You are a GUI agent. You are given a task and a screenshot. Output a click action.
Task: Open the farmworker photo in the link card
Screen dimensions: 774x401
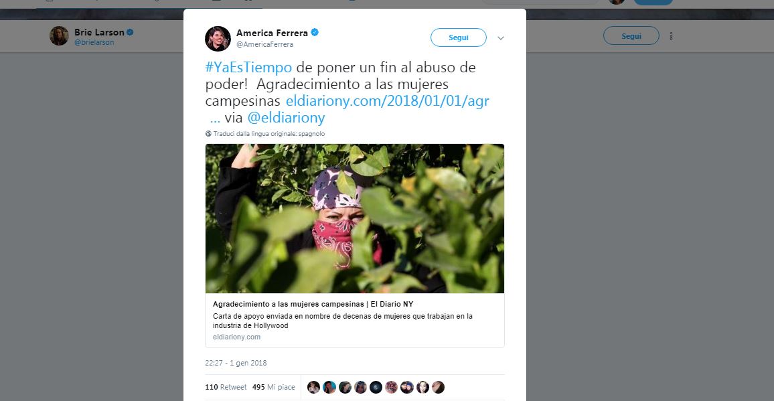pos(355,218)
